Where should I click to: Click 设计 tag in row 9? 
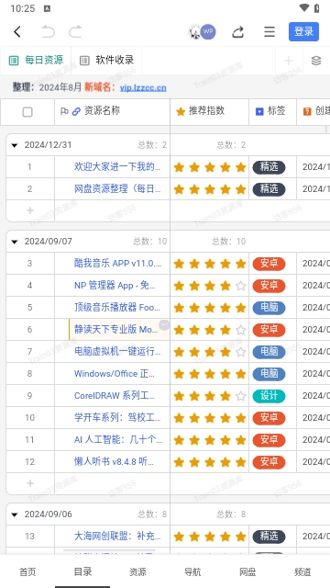coord(269,396)
